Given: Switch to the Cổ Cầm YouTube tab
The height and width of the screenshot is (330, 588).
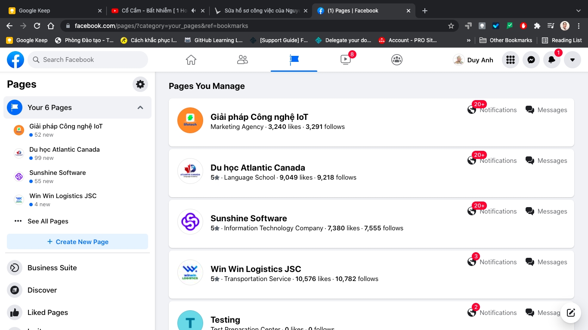Looking at the screenshot, I should click(158, 11).
